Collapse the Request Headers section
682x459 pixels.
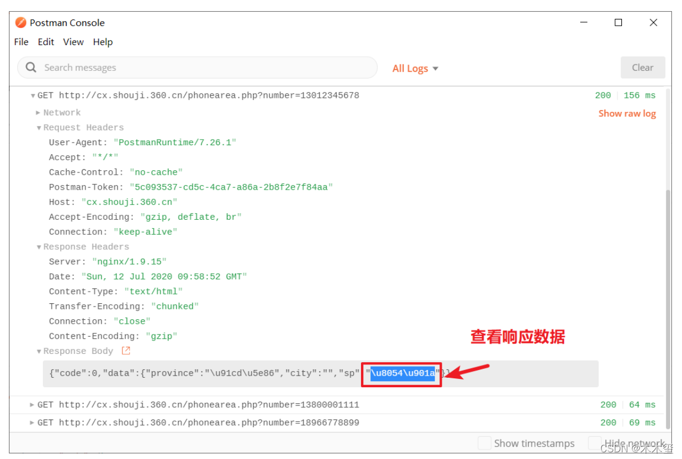[39, 128]
